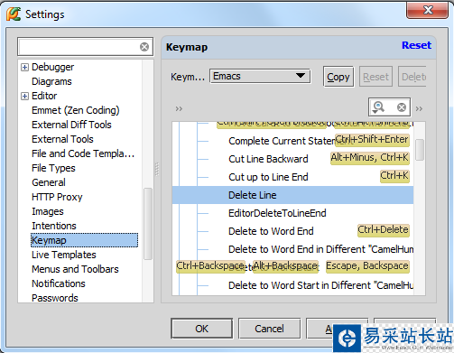Click the Ctrl+Shift+Enter shortcut label
The image size is (454, 353).
point(372,140)
